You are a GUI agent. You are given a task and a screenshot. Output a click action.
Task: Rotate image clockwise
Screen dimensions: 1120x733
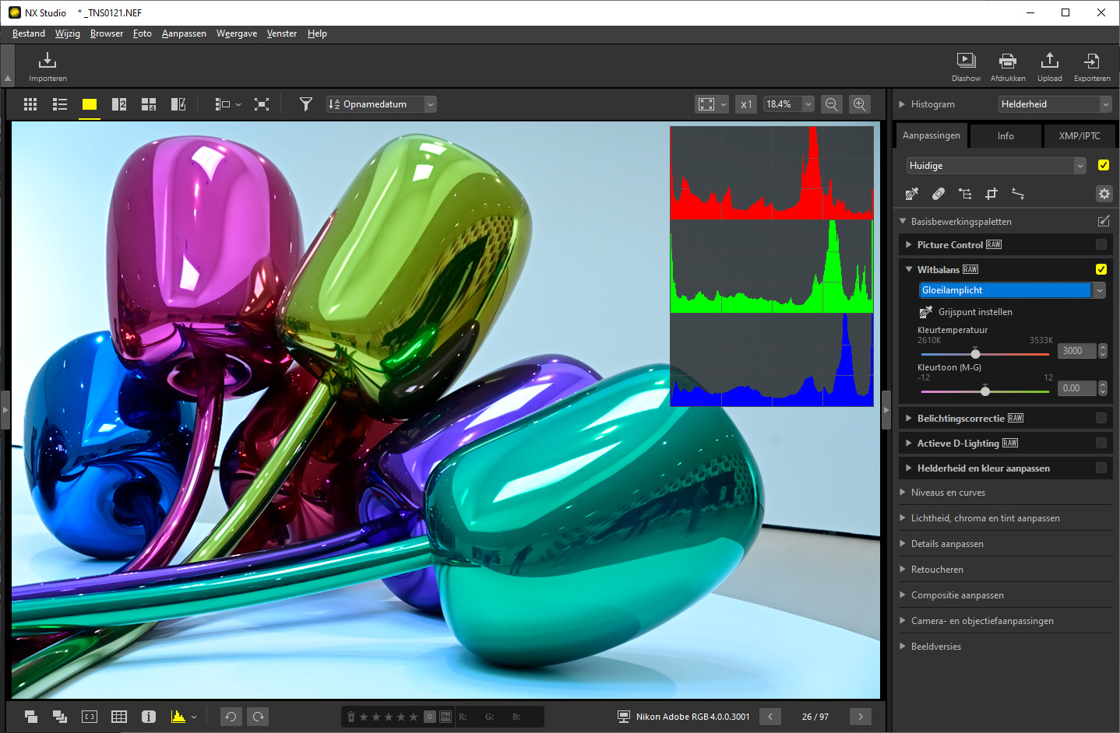[x=259, y=717]
